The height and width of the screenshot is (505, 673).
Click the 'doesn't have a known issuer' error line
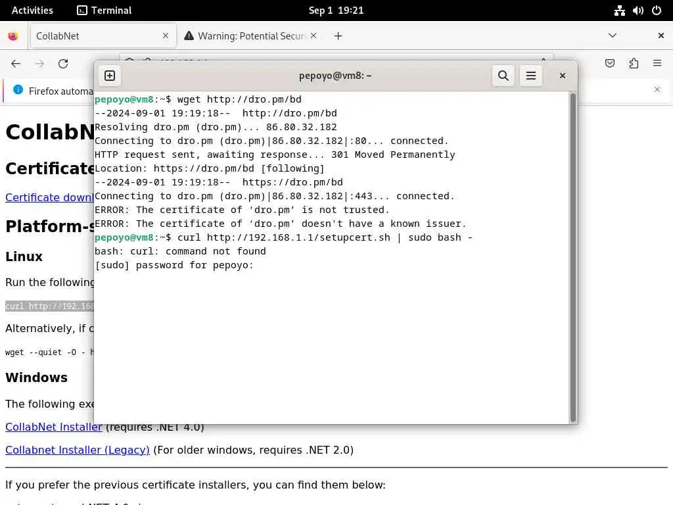coord(280,224)
